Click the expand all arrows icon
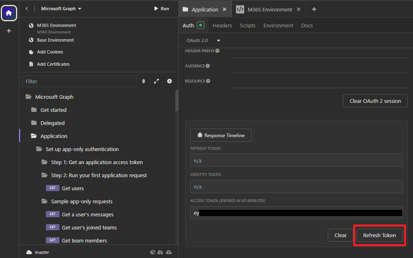The width and height of the screenshot is (413, 258). [x=157, y=81]
